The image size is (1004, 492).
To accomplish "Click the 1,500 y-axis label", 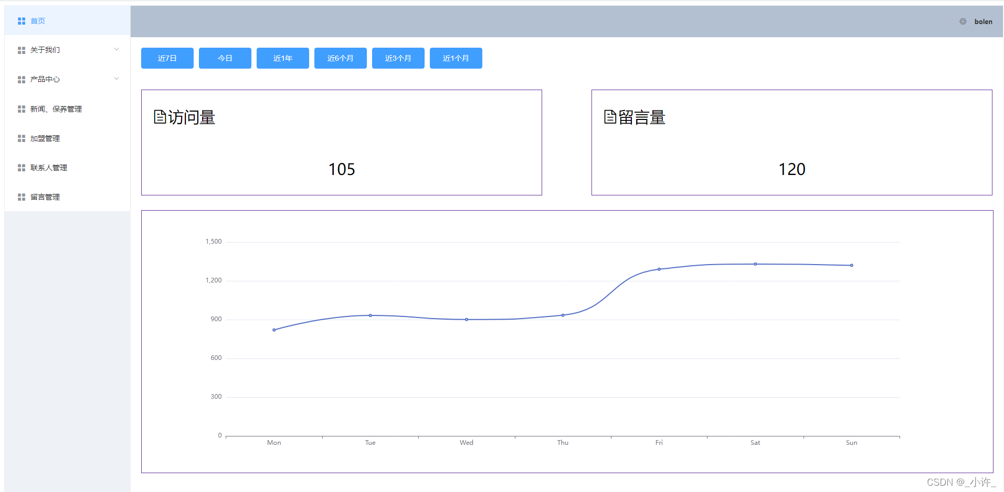I will [214, 242].
